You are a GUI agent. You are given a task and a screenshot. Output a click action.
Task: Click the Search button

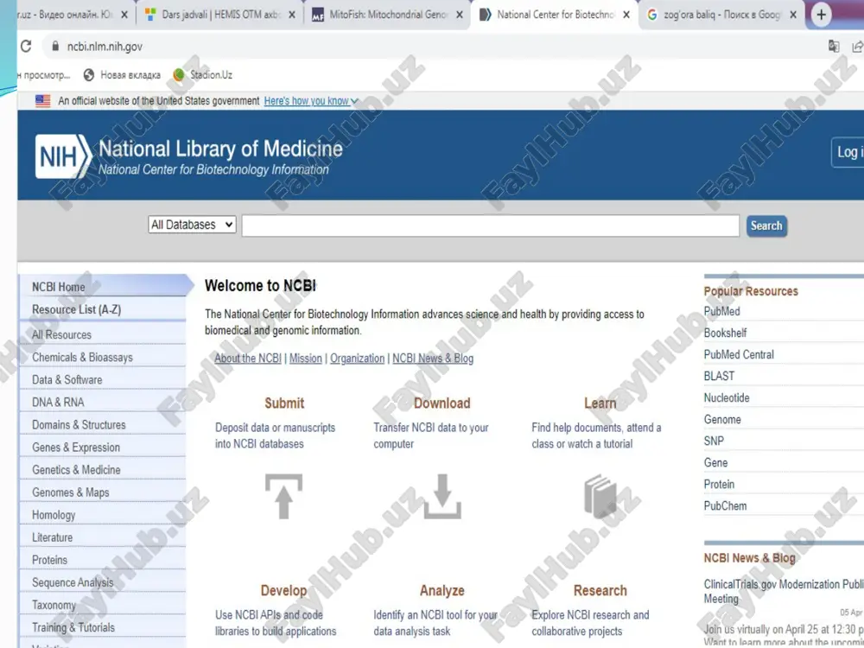766,226
